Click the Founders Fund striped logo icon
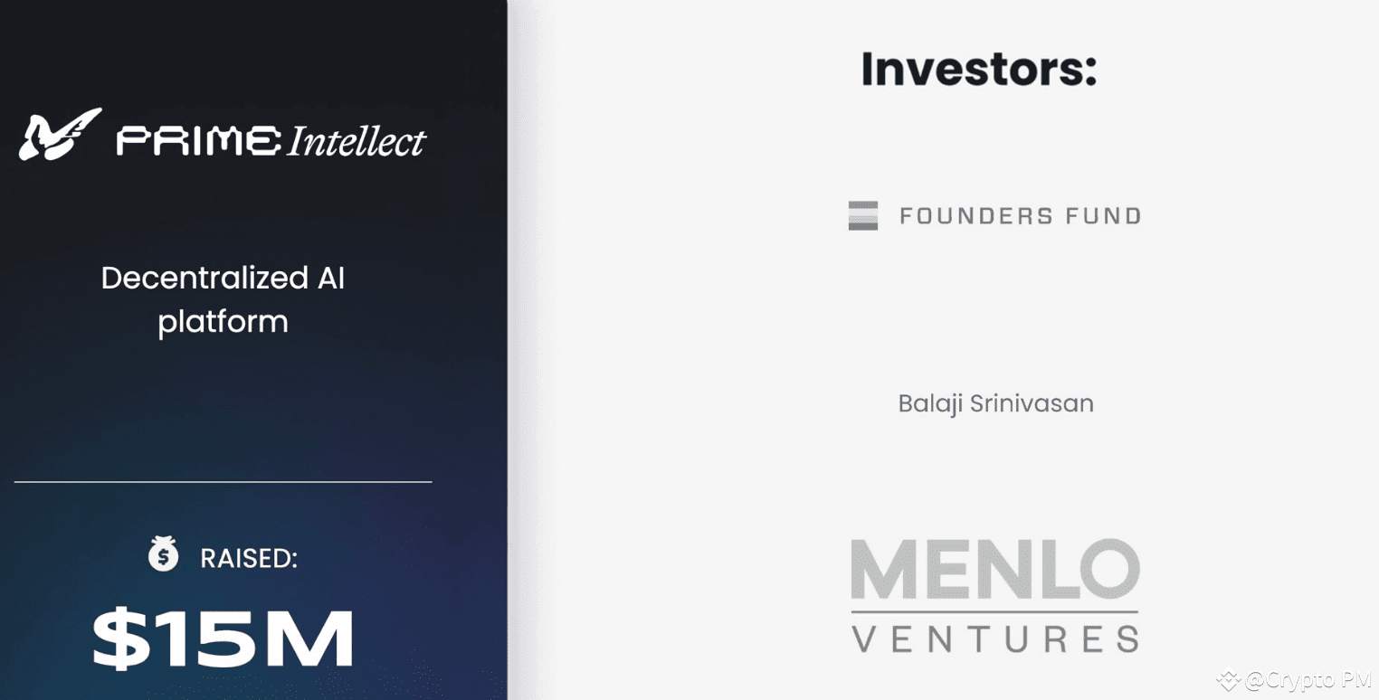This screenshot has width=1379, height=700. coord(863,216)
